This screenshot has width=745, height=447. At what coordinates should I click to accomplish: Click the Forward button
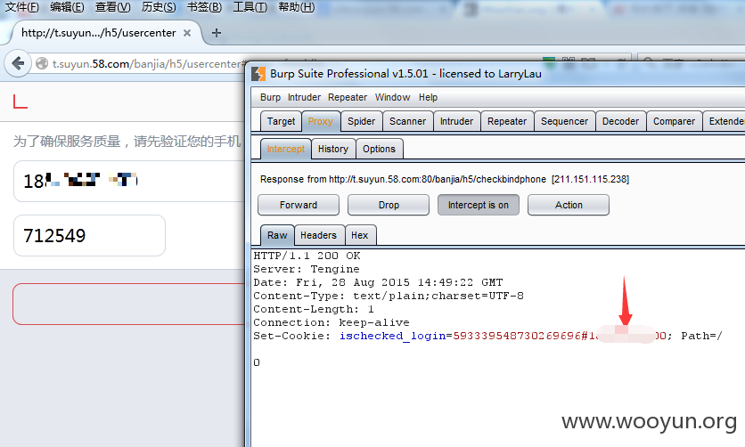click(299, 205)
